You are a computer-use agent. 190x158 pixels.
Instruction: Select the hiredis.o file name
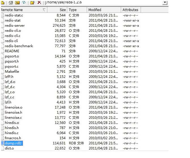tap(12, 123)
